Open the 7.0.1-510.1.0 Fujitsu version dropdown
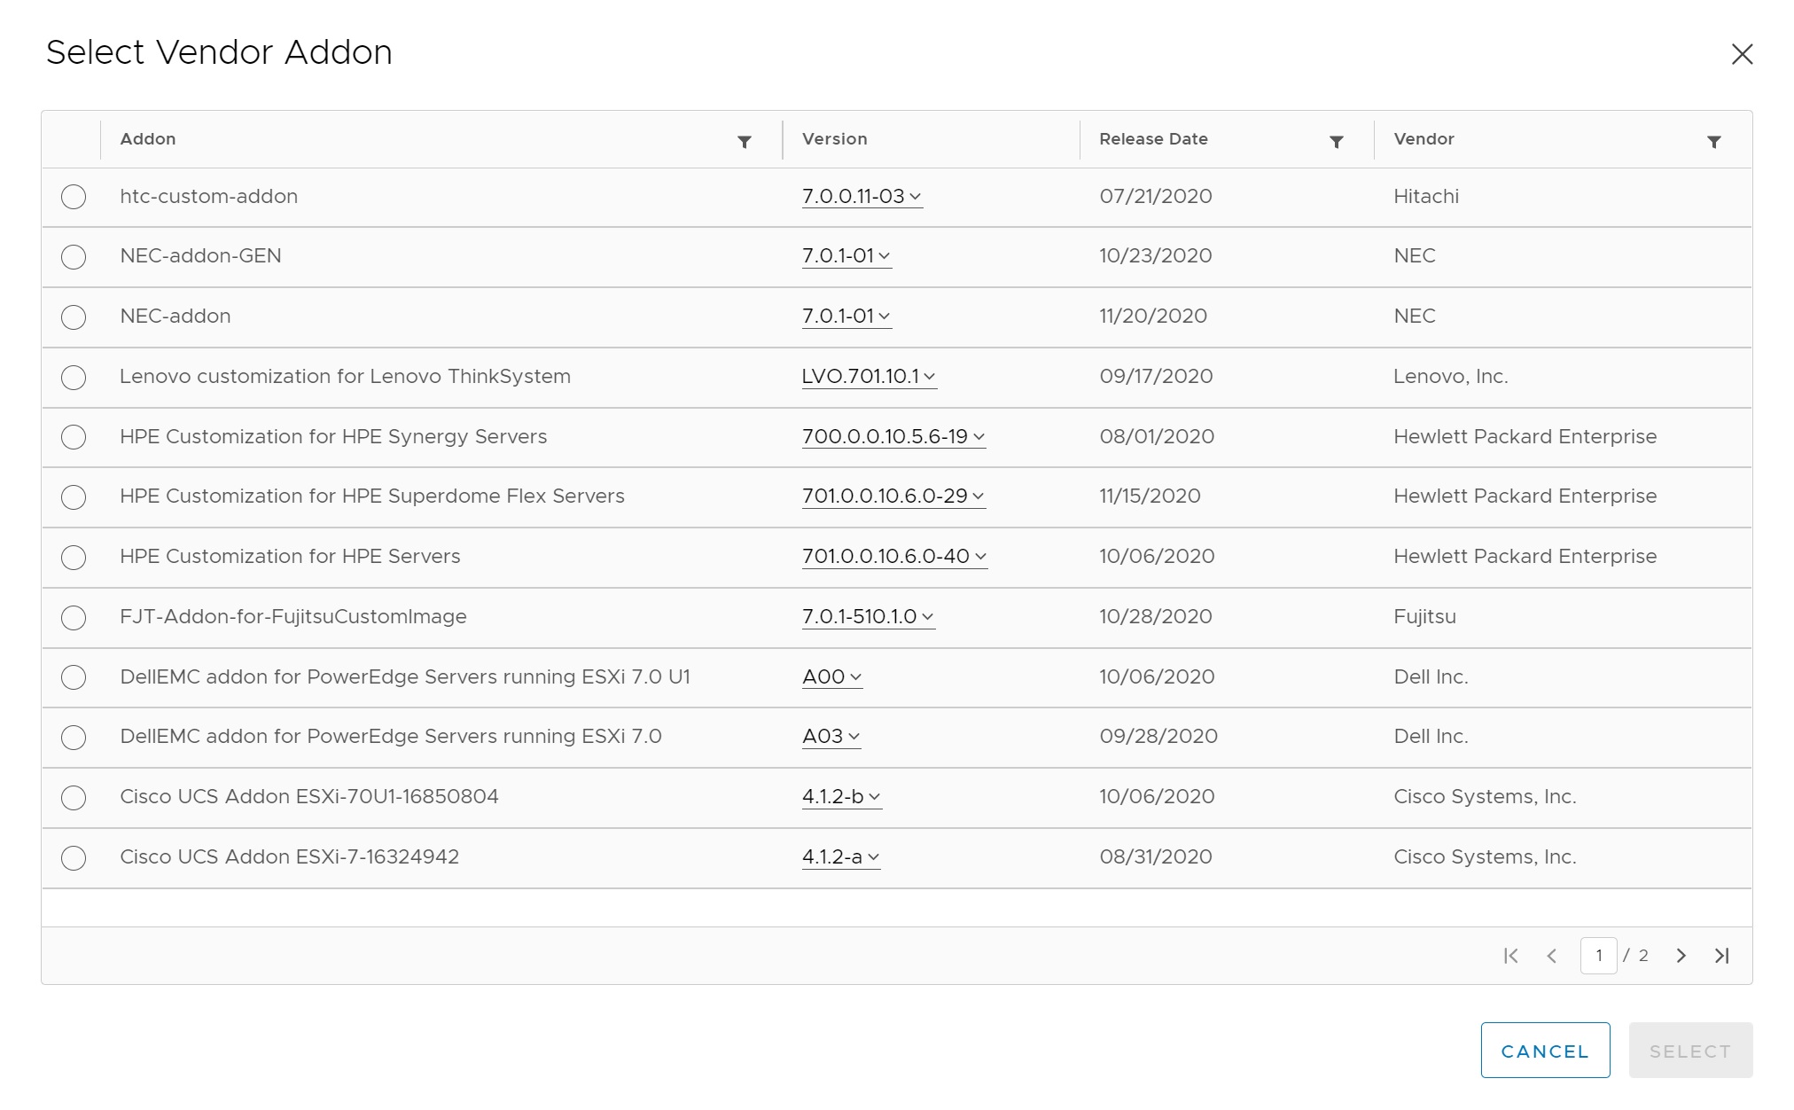Viewport: 1794px width, 1110px height. [x=868, y=617]
